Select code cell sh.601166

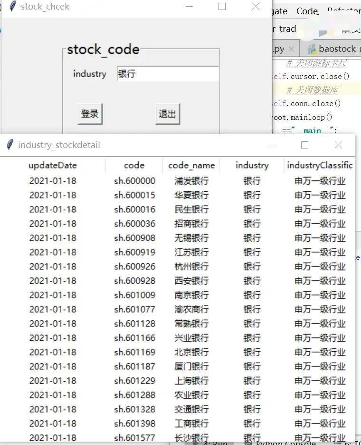click(x=134, y=338)
